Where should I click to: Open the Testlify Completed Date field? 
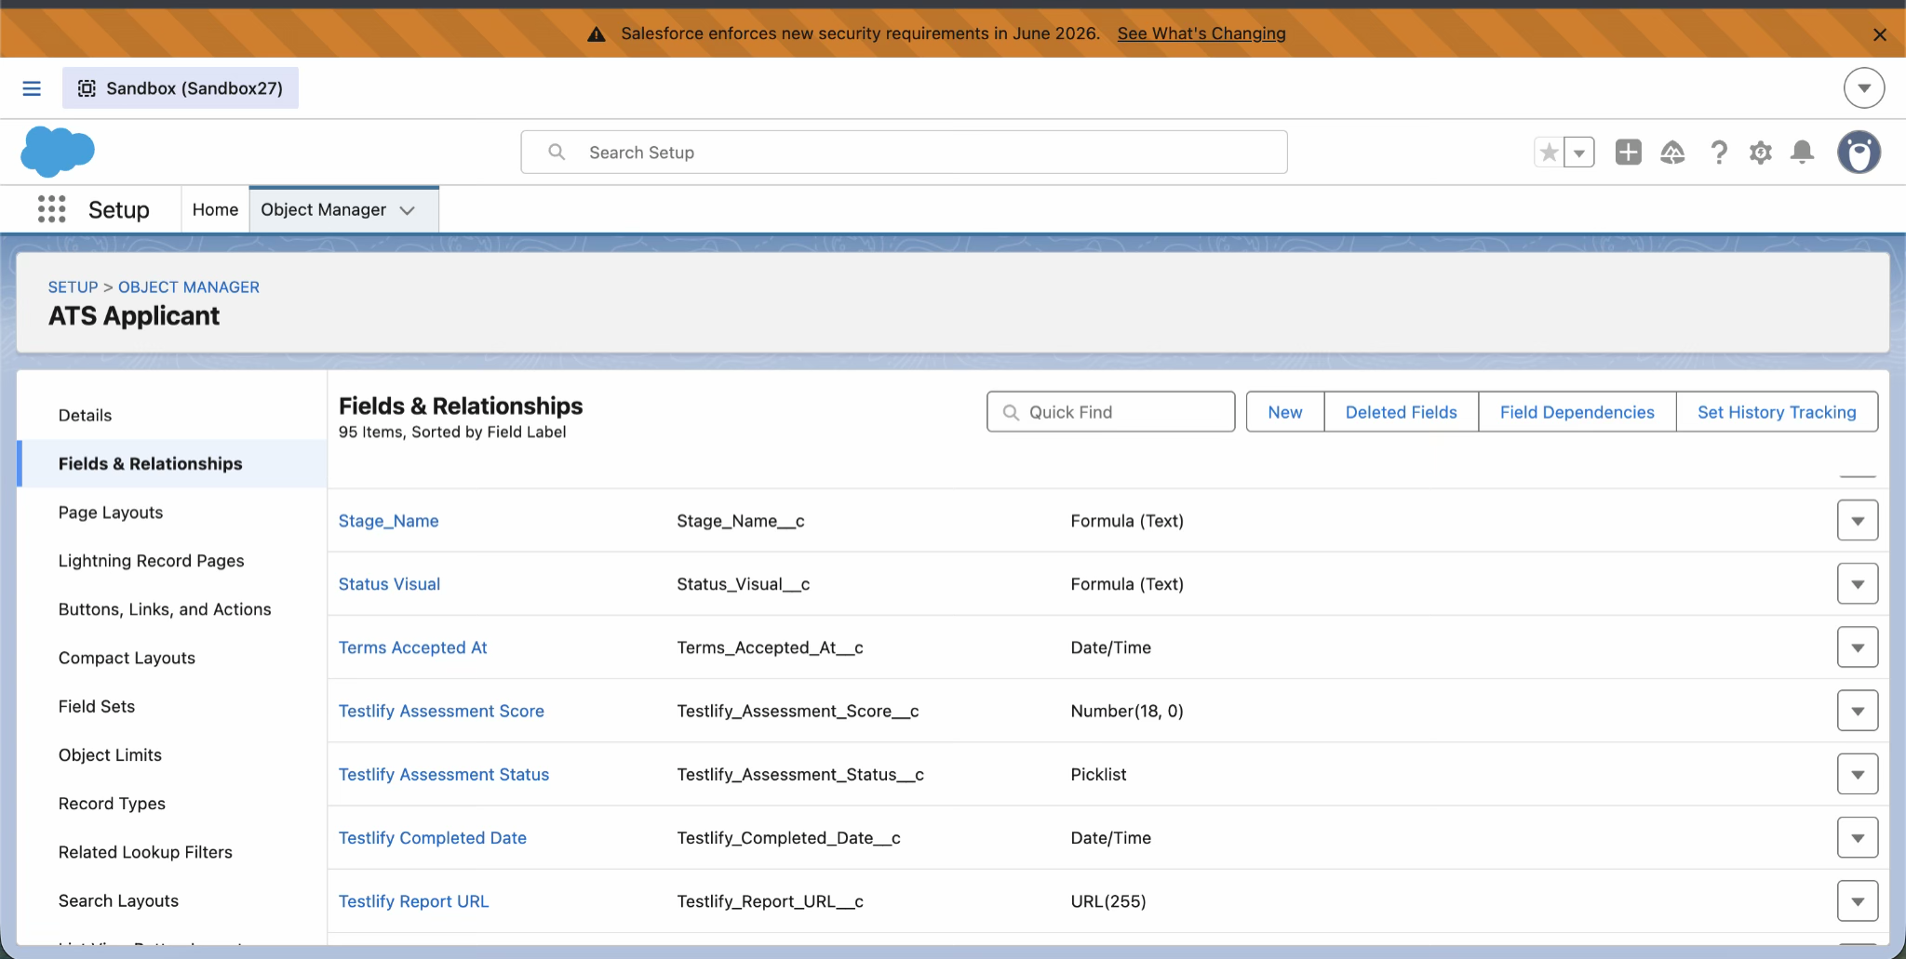pos(433,837)
